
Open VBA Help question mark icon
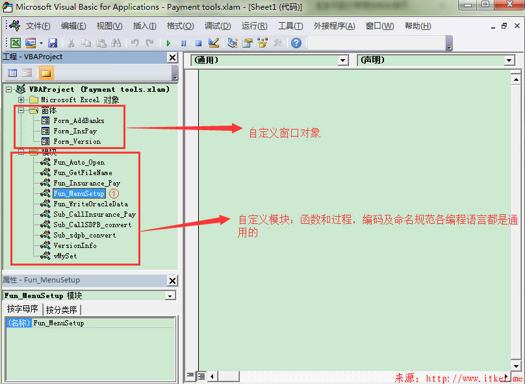(296, 43)
